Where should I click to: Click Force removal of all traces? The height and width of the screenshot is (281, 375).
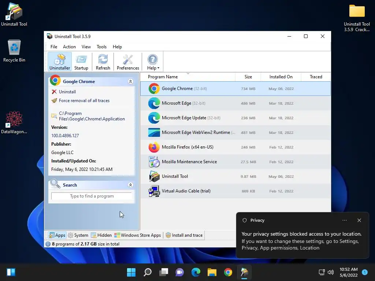tap(84, 101)
